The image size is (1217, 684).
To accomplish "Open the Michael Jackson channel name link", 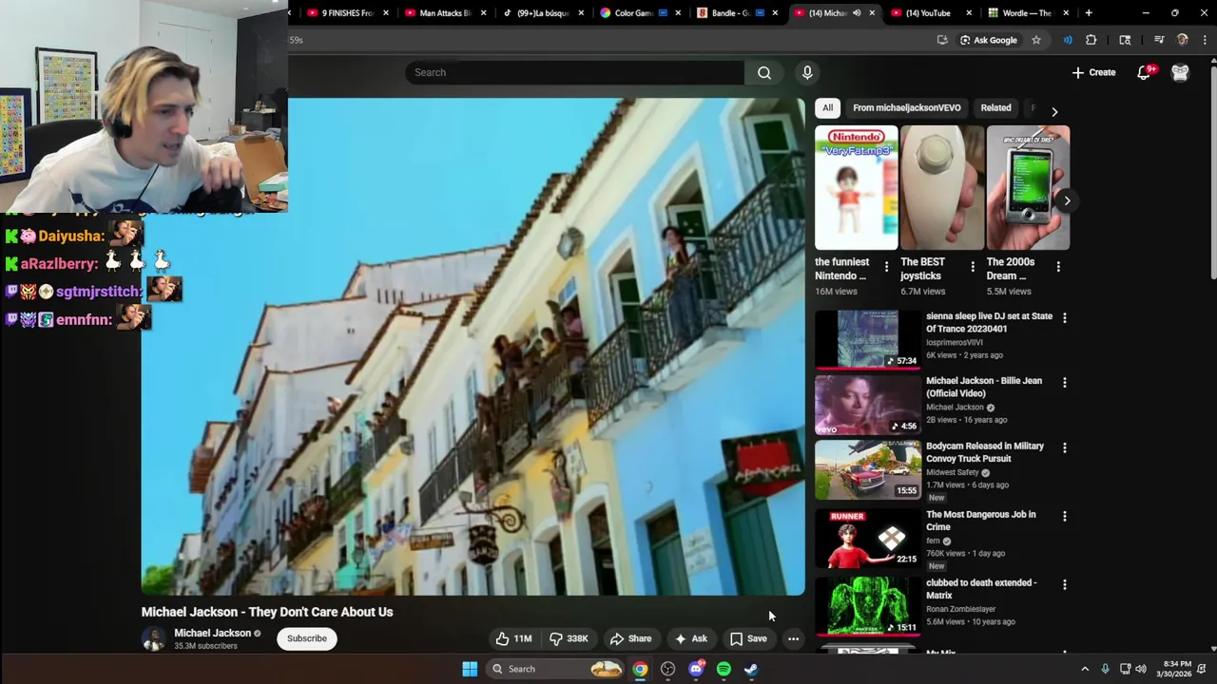I will pyautogui.click(x=212, y=633).
